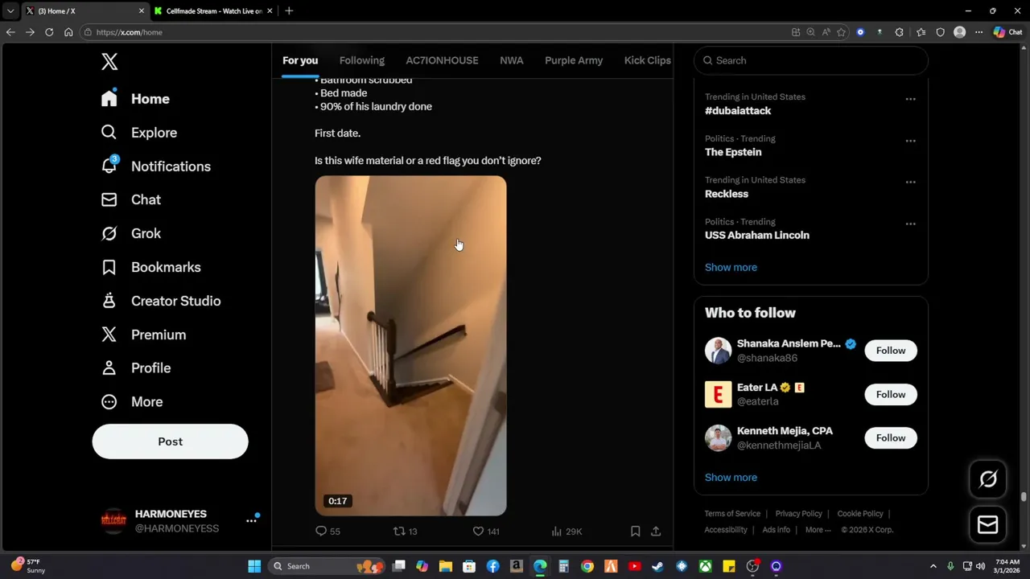Open options for USS Abraham Lincoln trend
This screenshot has height=579, width=1030.
point(910,224)
